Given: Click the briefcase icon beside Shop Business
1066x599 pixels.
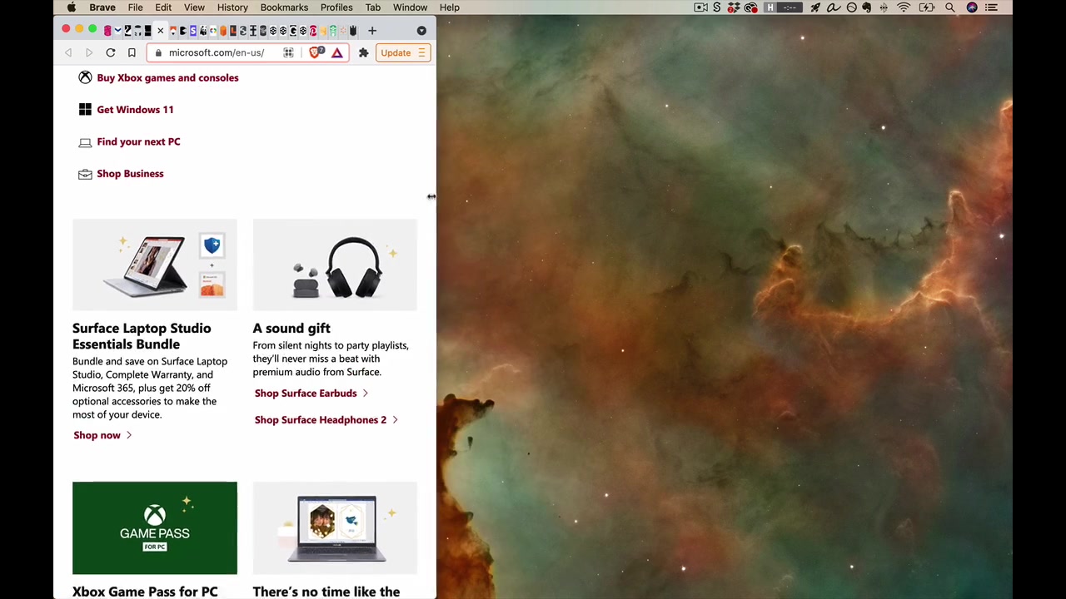Looking at the screenshot, I should pyautogui.click(x=85, y=174).
